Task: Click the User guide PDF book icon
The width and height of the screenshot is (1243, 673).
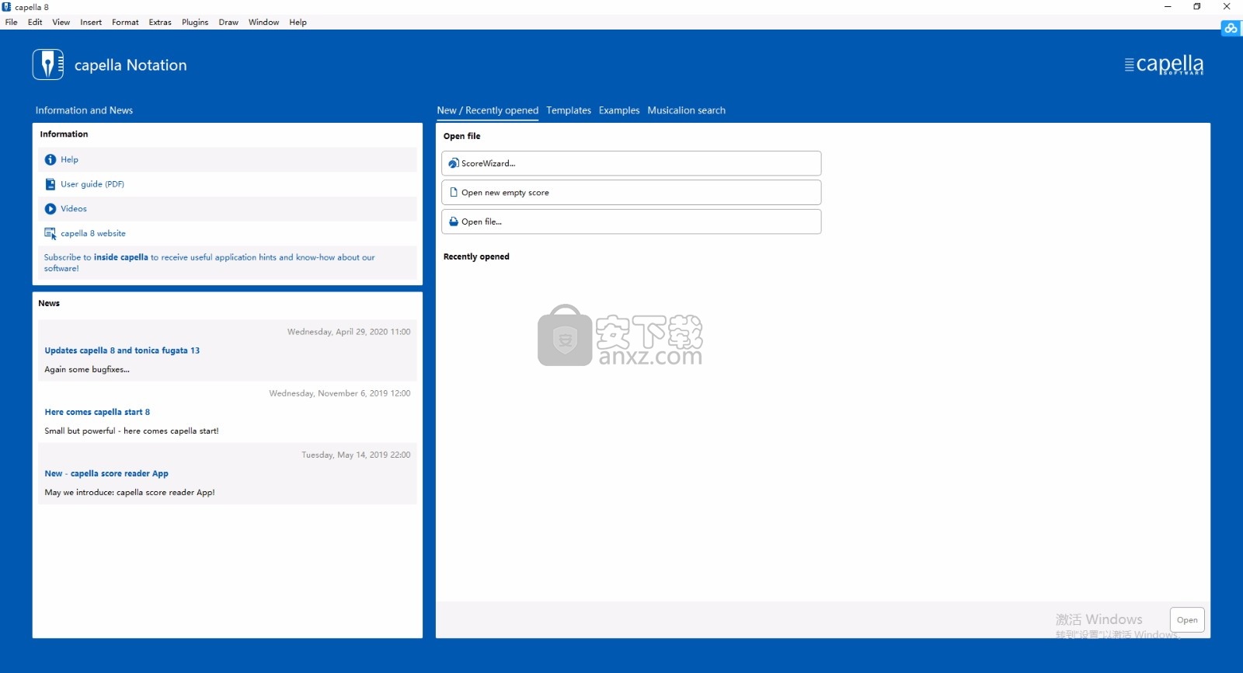Action: click(x=50, y=184)
